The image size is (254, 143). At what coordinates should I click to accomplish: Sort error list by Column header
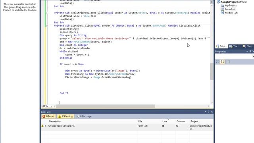181,121
